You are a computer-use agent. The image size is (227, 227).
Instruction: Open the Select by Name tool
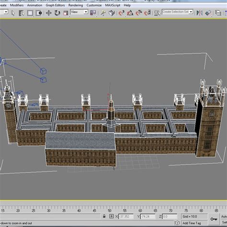[x=21, y=13]
